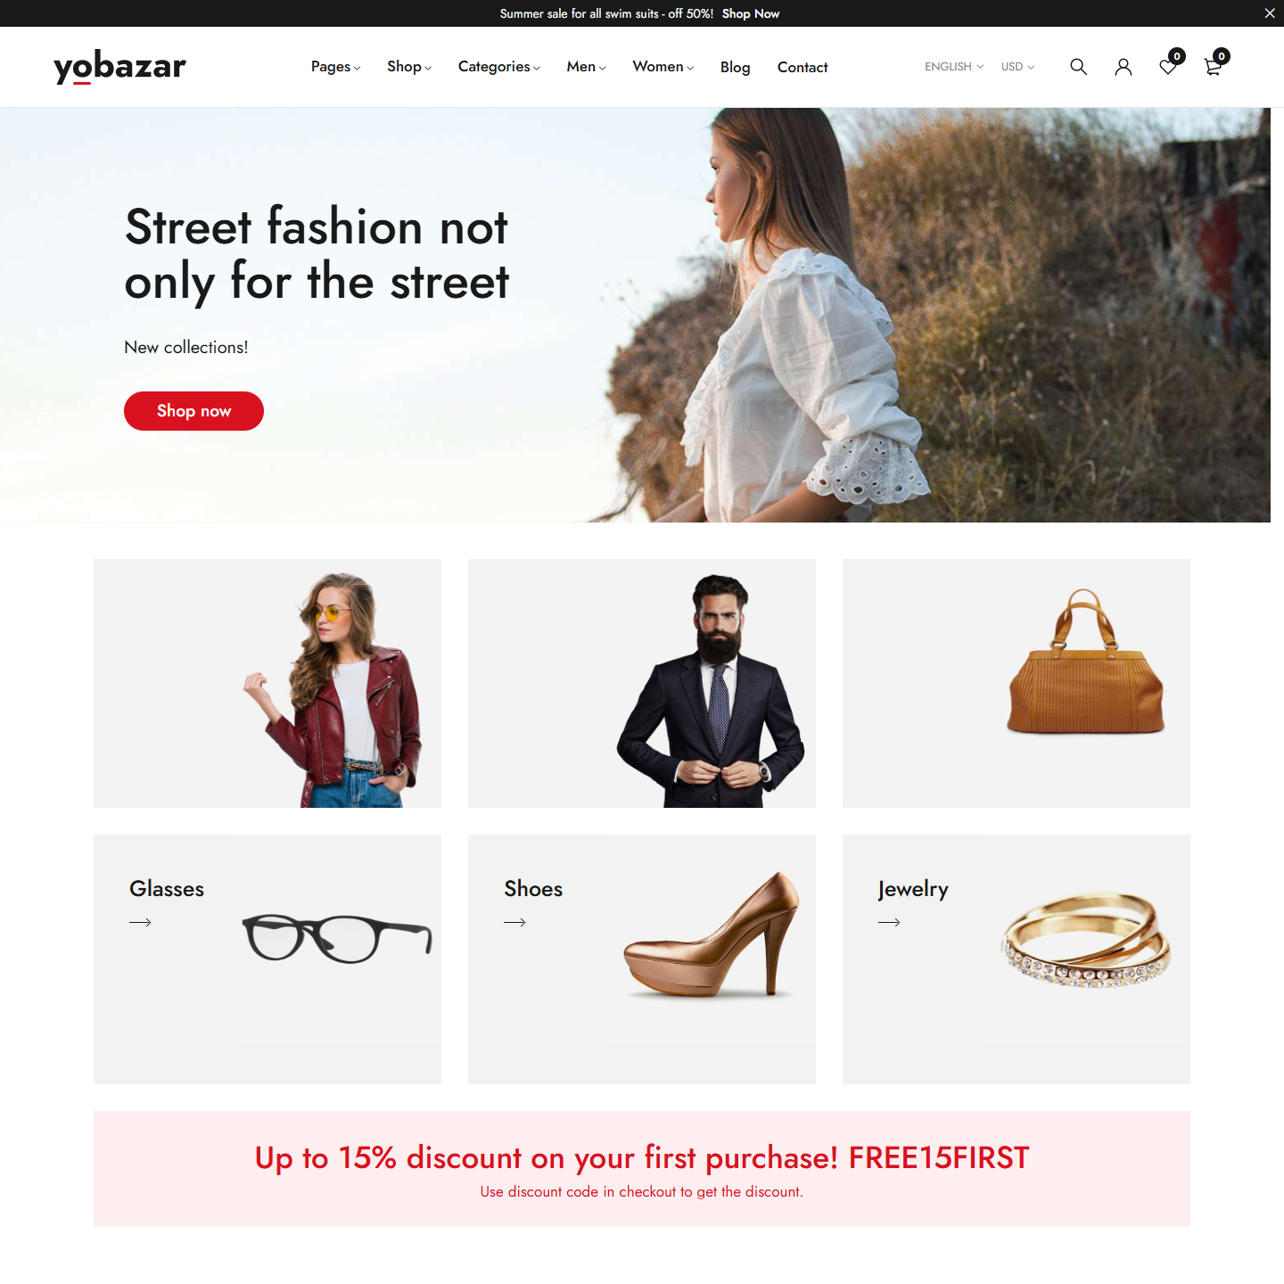Viewport: 1284px width, 1284px height.
Task: View the shopping cart icon
Action: (x=1214, y=65)
